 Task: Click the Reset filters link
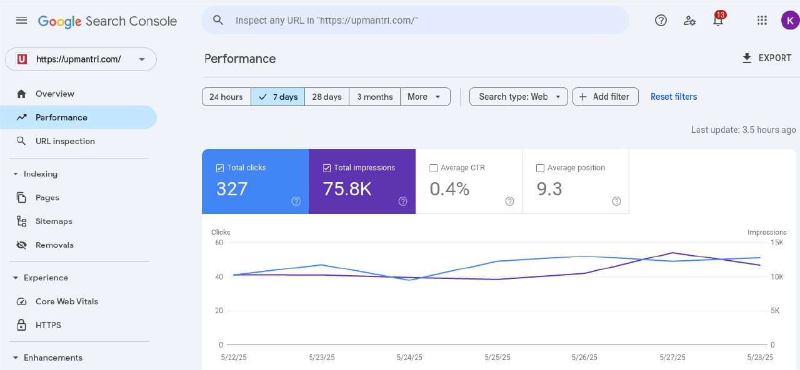pyautogui.click(x=674, y=97)
